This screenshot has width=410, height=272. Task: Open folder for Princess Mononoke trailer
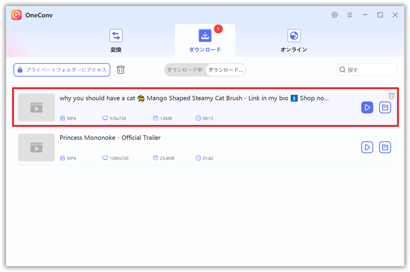[385, 148]
